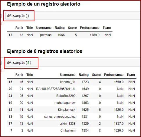Click Username header in first table
The height and width of the screenshot is (137, 141).
44,28
